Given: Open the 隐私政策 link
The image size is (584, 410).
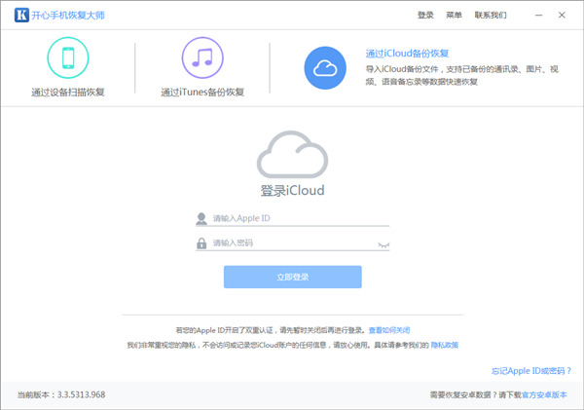Looking at the screenshot, I should (x=445, y=345).
